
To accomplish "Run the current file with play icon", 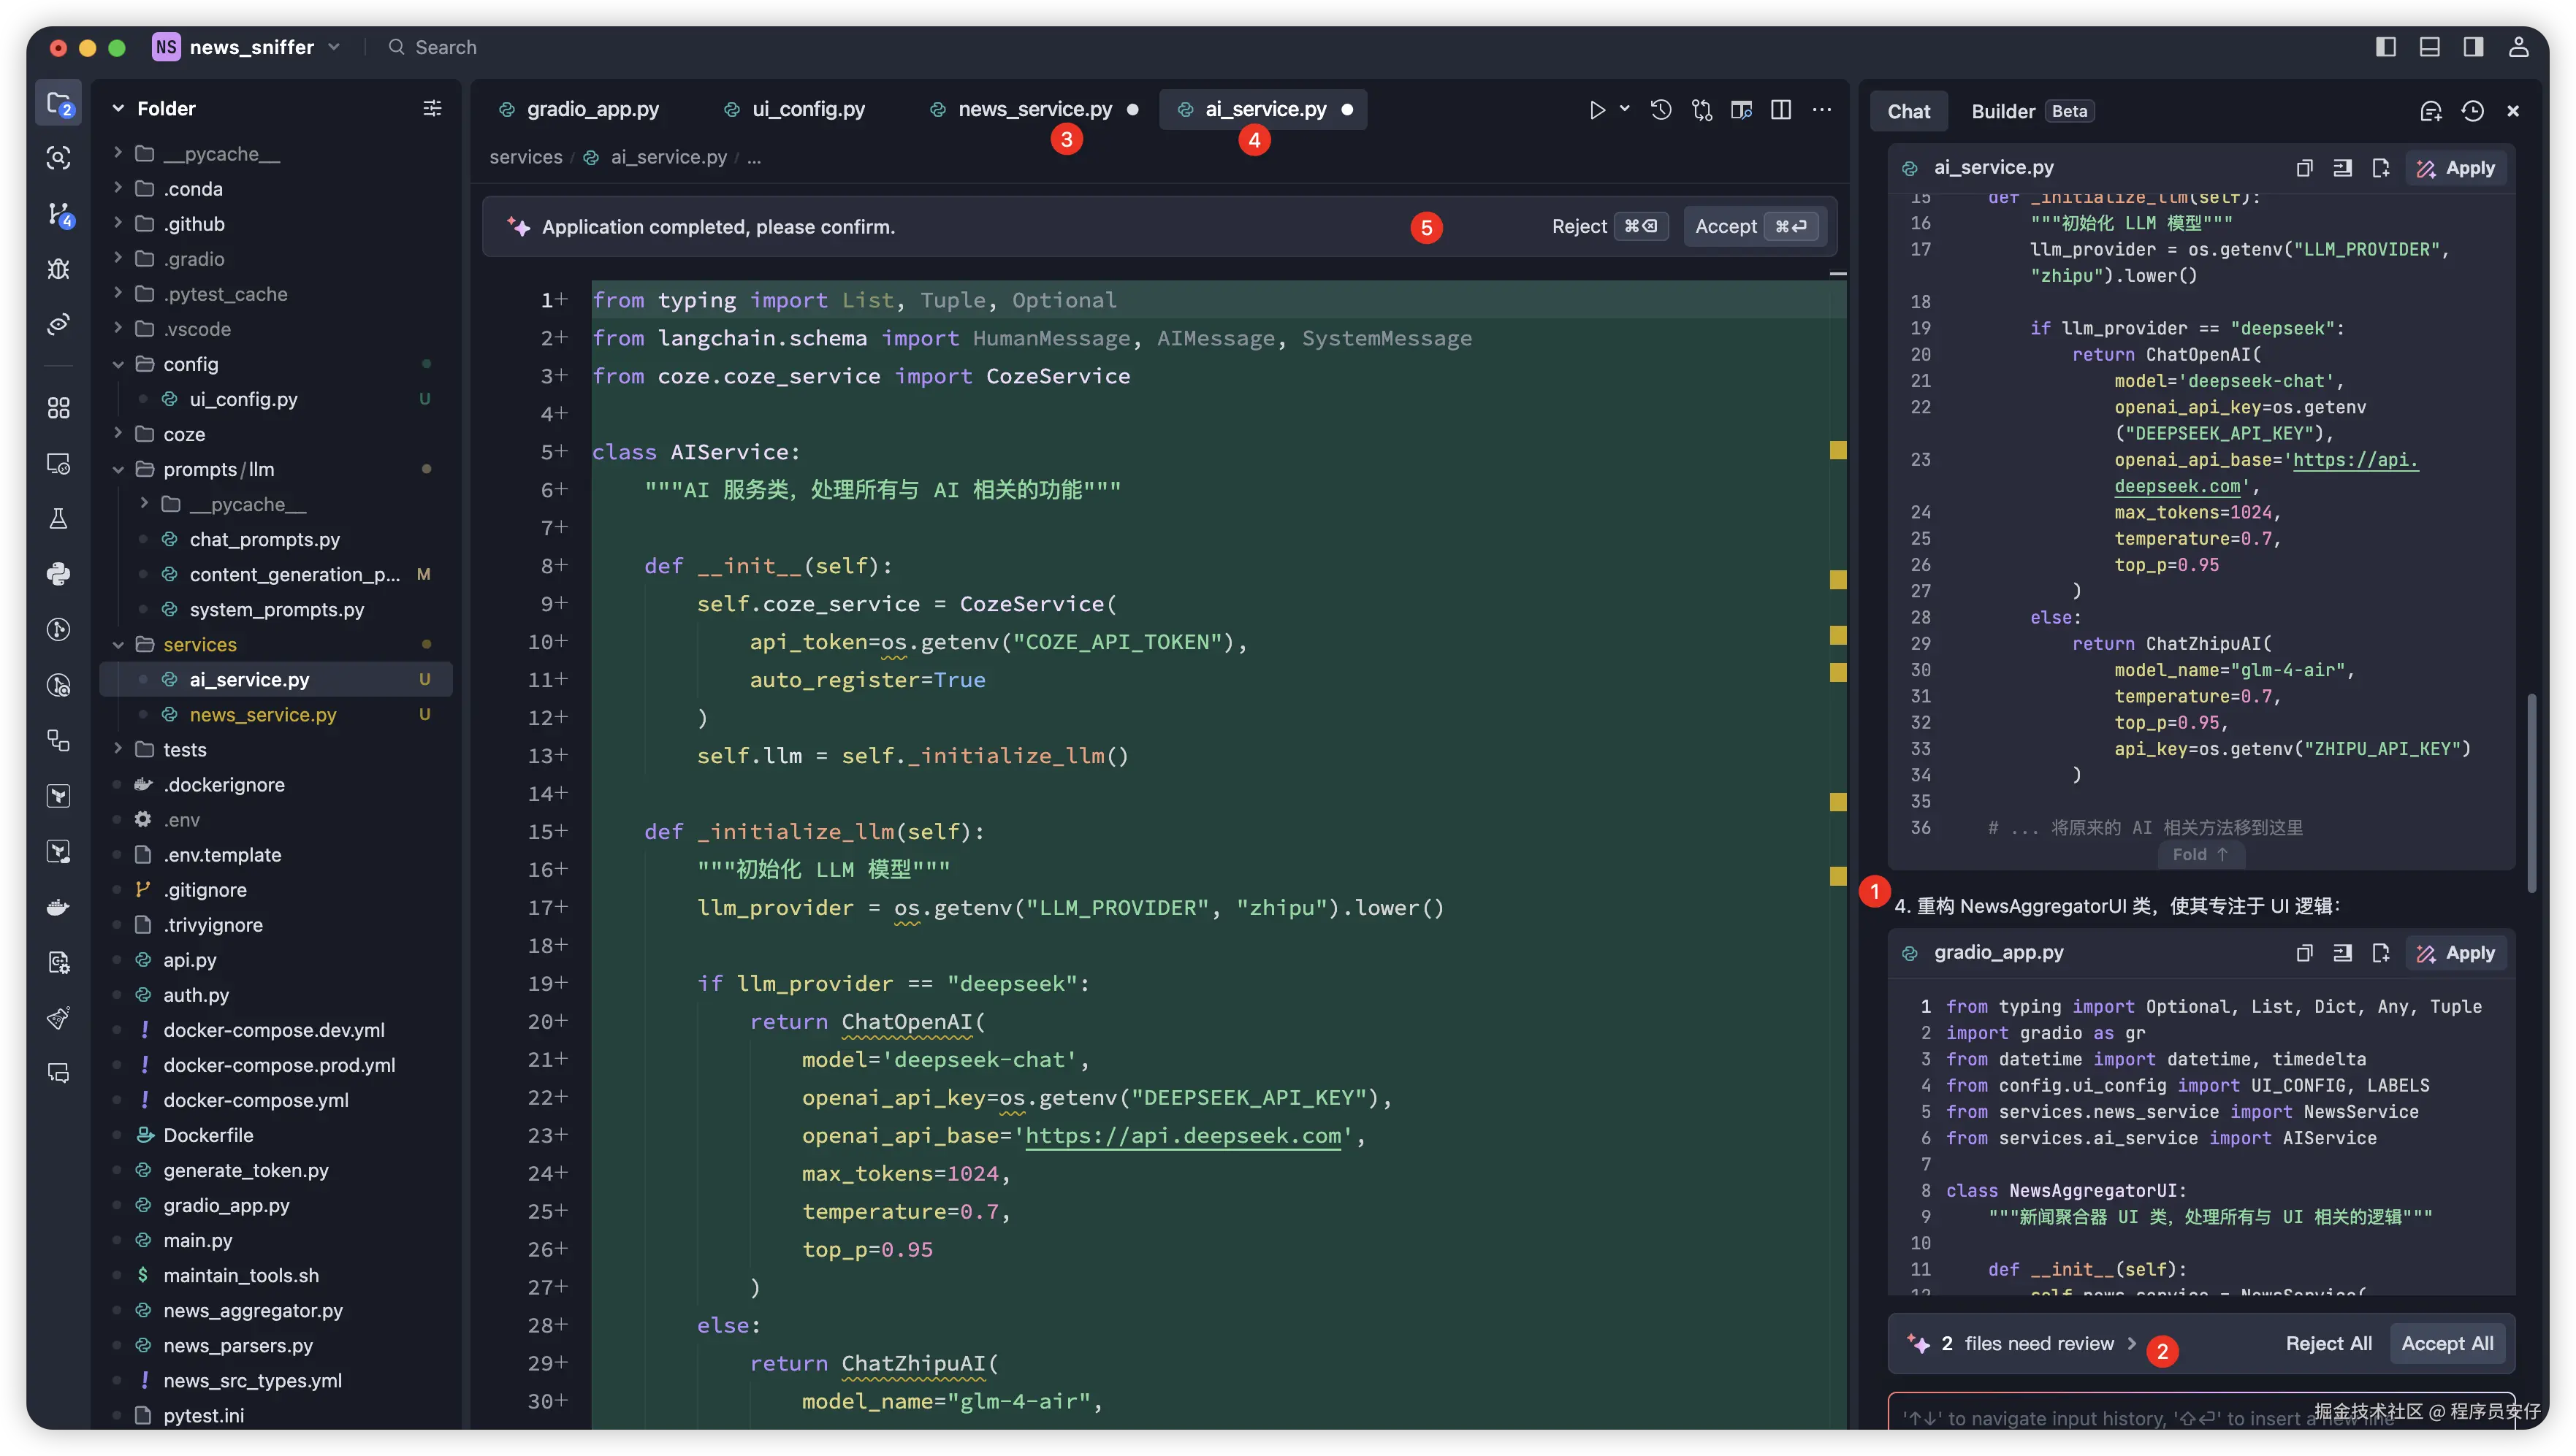I will coord(1596,110).
